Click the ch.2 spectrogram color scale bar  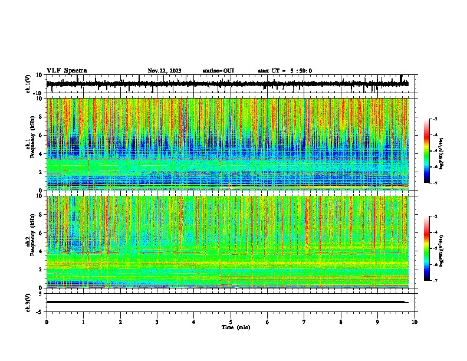(x=426, y=248)
